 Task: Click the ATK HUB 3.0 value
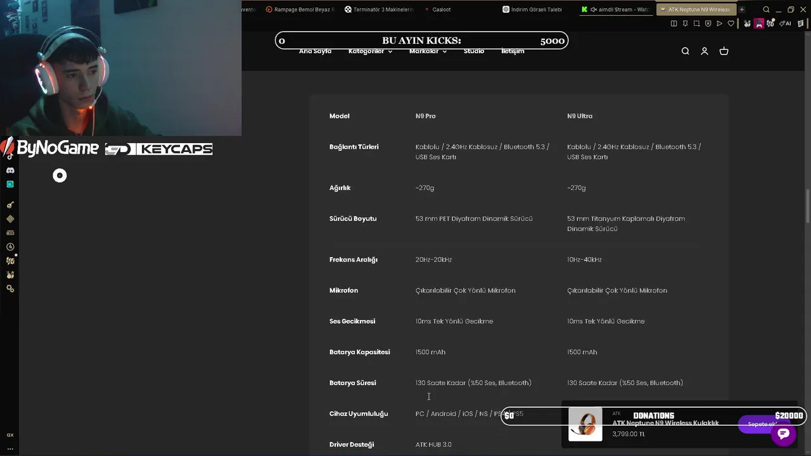[433, 445]
